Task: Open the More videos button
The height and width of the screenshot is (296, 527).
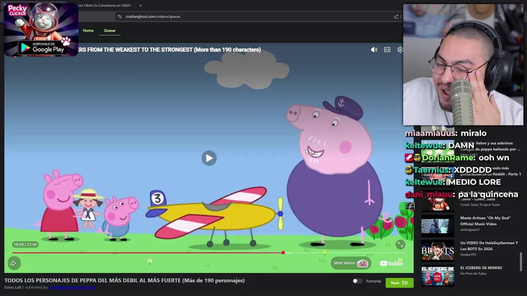Action: [351, 263]
